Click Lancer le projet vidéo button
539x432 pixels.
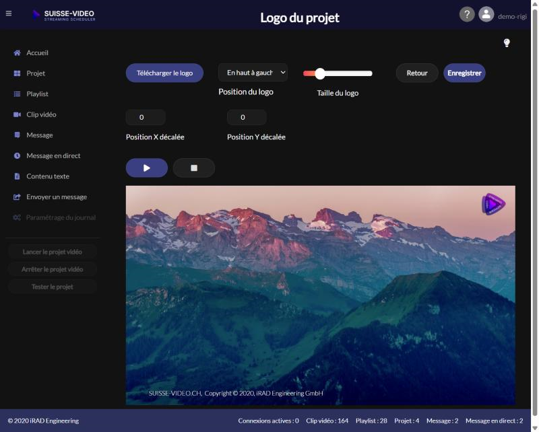point(53,252)
